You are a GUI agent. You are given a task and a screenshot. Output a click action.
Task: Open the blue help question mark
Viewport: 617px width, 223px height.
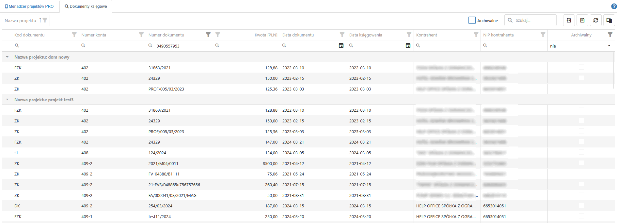(614, 6)
